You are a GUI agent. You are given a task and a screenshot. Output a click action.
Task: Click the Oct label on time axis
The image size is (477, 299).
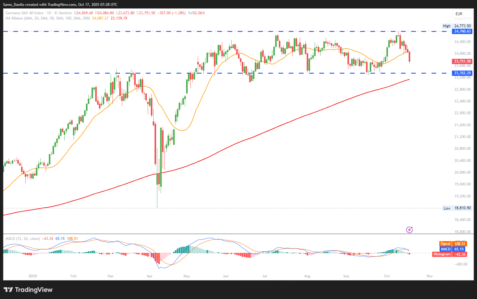click(x=387, y=276)
